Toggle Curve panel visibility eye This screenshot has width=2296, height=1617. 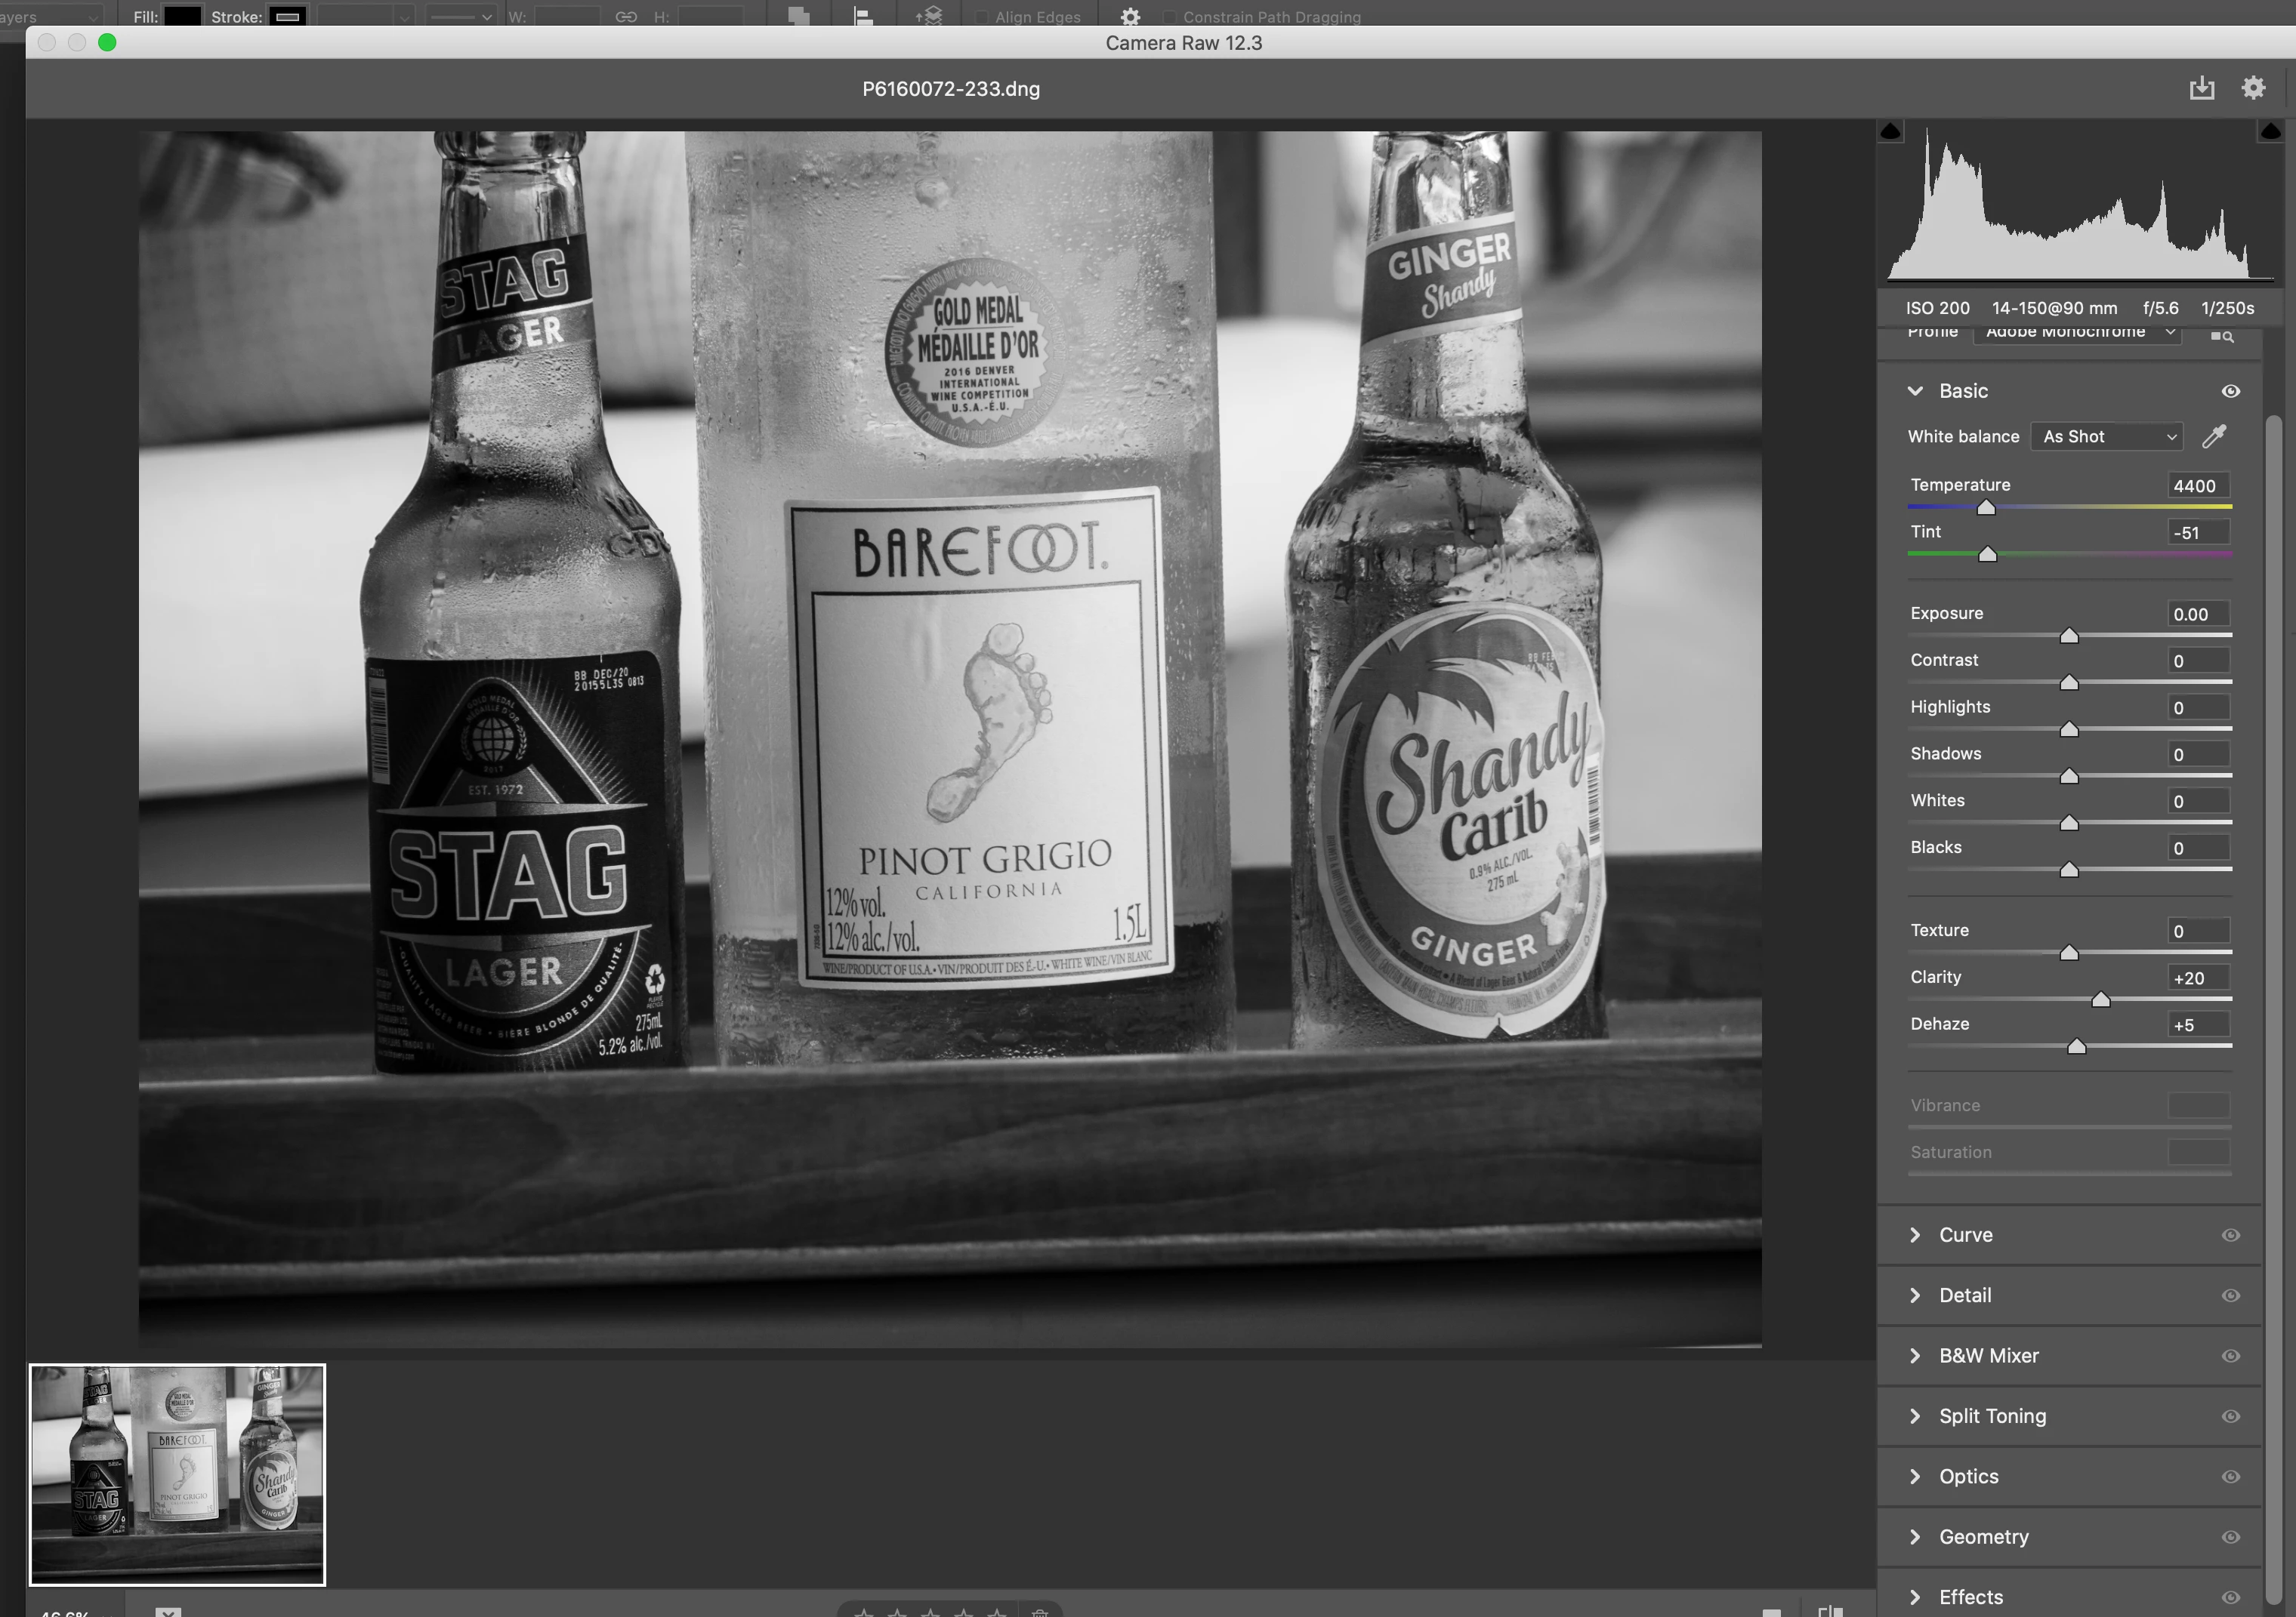2230,1235
